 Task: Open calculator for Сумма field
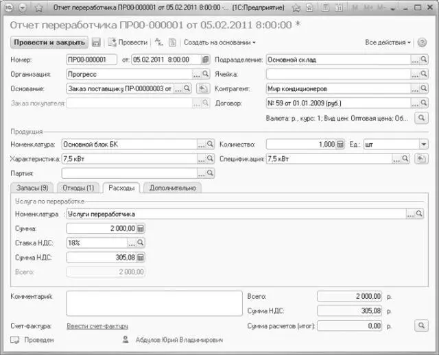[141, 228]
